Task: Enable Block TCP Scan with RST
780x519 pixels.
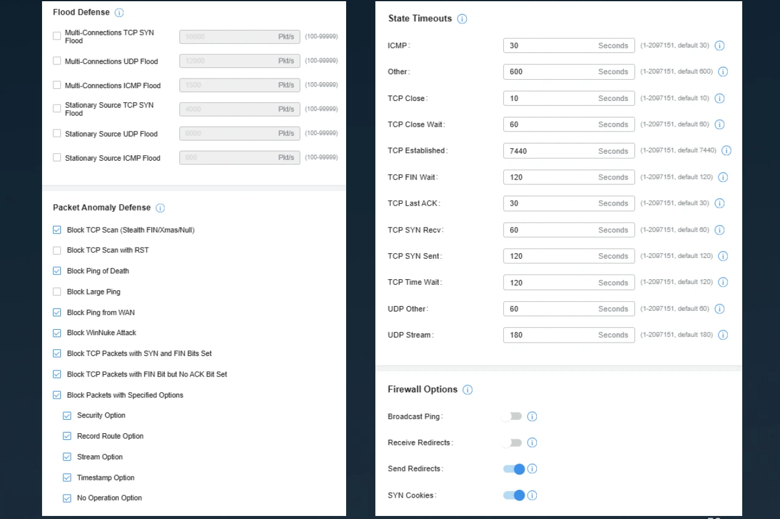Action: point(57,251)
